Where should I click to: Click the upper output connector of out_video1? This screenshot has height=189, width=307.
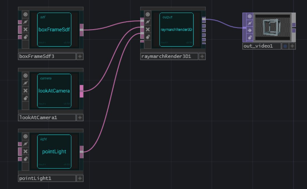tap(294, 25)
